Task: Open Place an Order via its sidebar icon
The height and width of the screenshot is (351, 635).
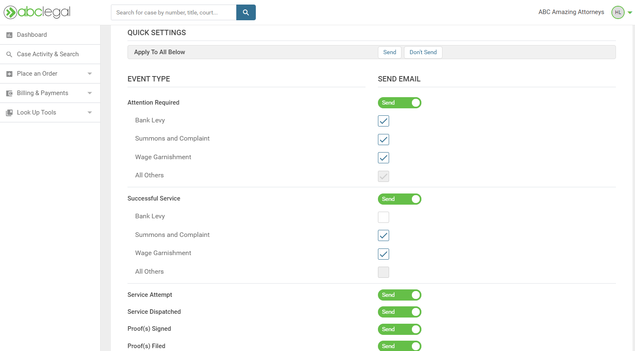Action: pyautogui.click(x=9, y=73)
